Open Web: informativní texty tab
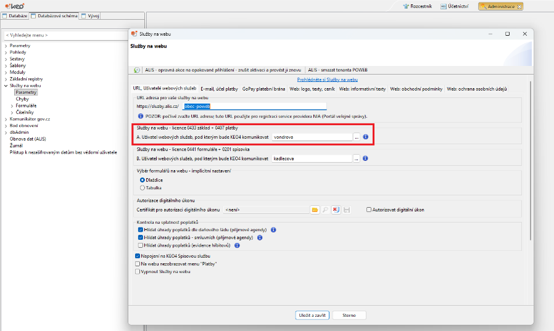Viewport: 554px width, 331px height. point(362,89)
